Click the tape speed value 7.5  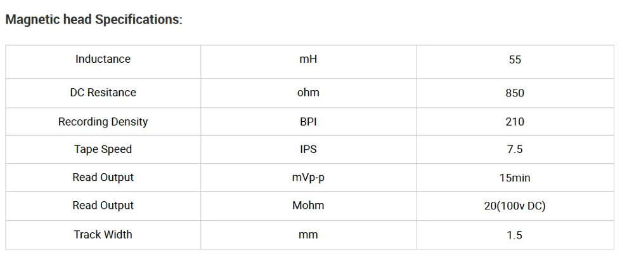pos(515,150)
